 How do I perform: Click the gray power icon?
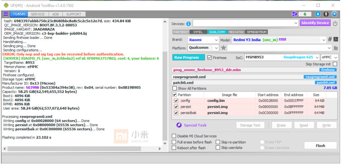(x=335, y=23)
